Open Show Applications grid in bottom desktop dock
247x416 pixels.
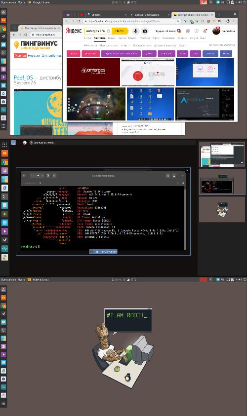coord(3,404)
